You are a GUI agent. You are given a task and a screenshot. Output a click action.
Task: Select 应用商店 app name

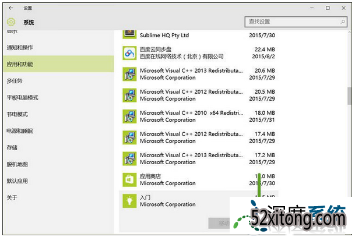(150, 176)
